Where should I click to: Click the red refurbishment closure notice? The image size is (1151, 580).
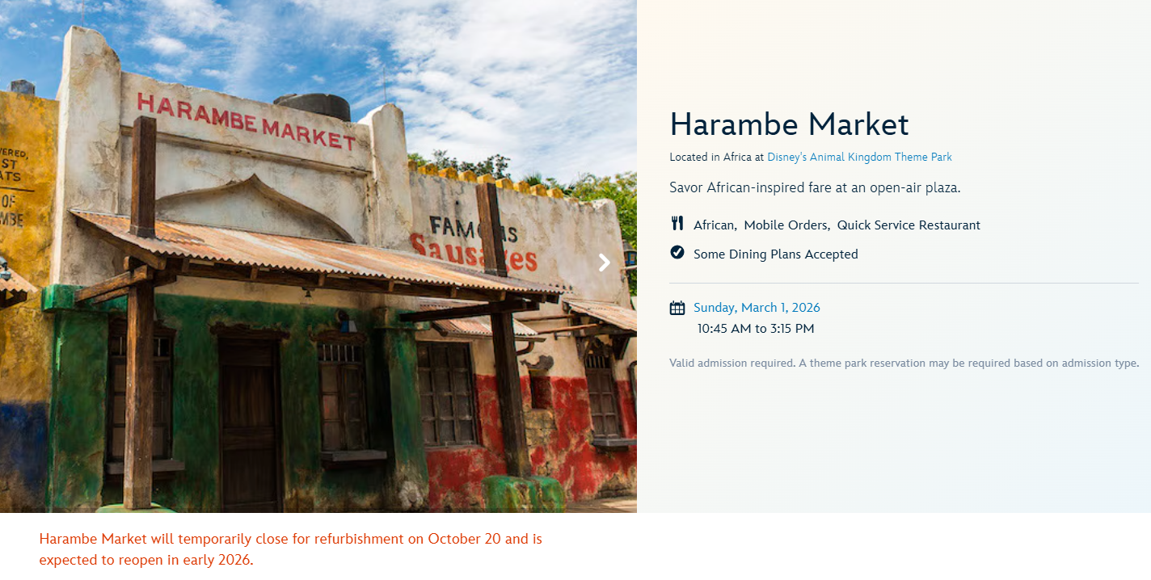(290, 548)
